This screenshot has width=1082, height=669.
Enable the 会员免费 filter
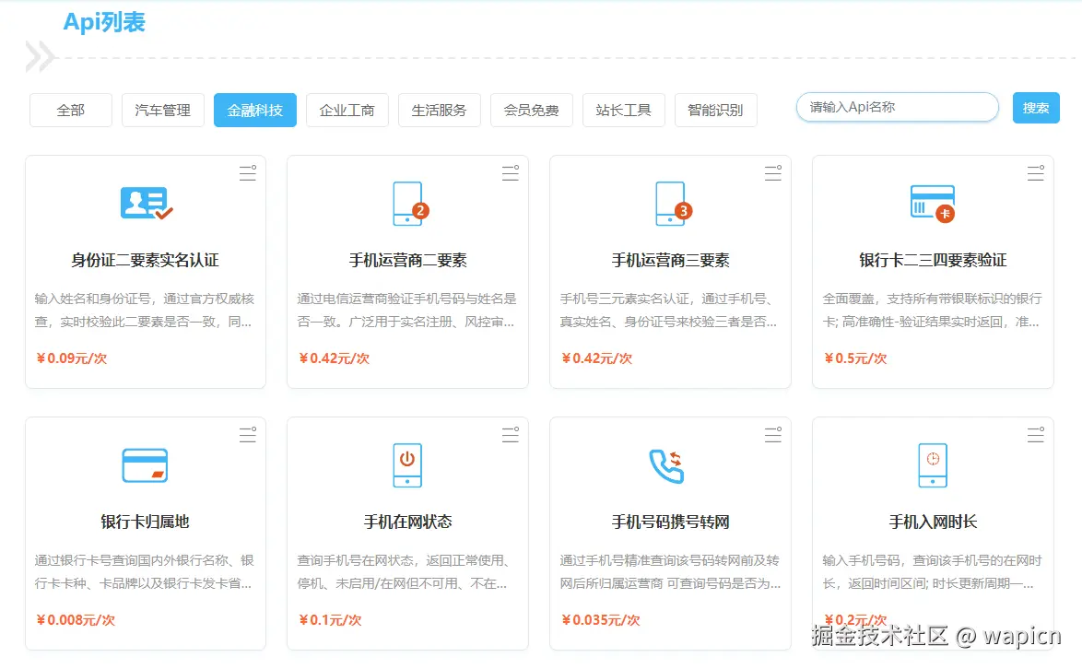tap(531, 109)
